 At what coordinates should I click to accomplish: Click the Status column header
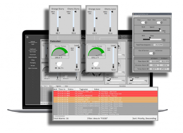(70, 89)
